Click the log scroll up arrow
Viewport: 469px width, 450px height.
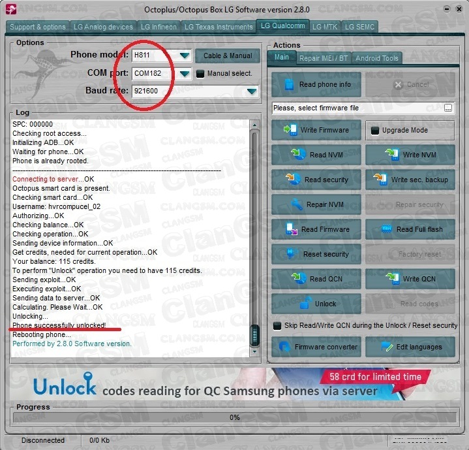254,125
